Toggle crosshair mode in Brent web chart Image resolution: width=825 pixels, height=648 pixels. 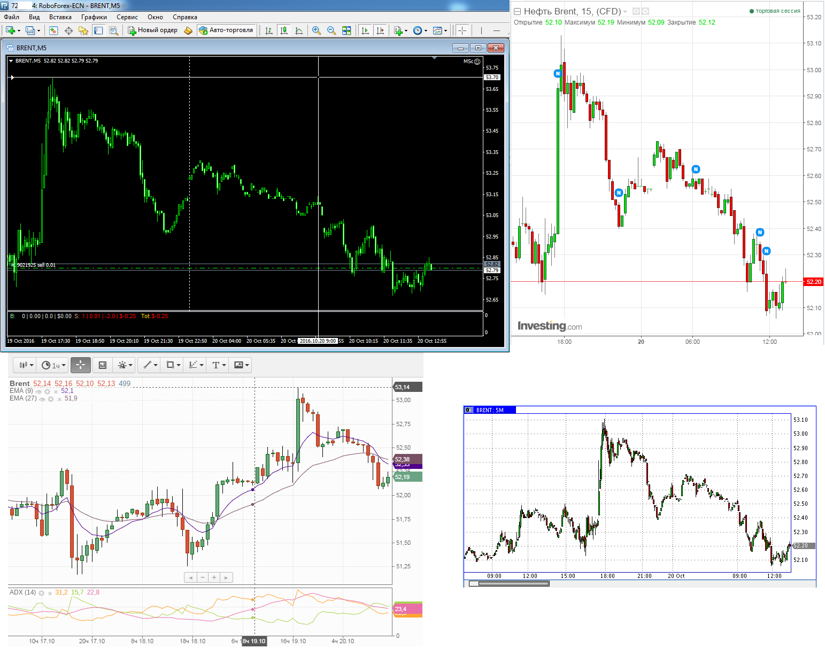click(81, 365)
